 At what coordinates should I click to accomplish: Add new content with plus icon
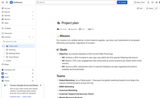29,37
